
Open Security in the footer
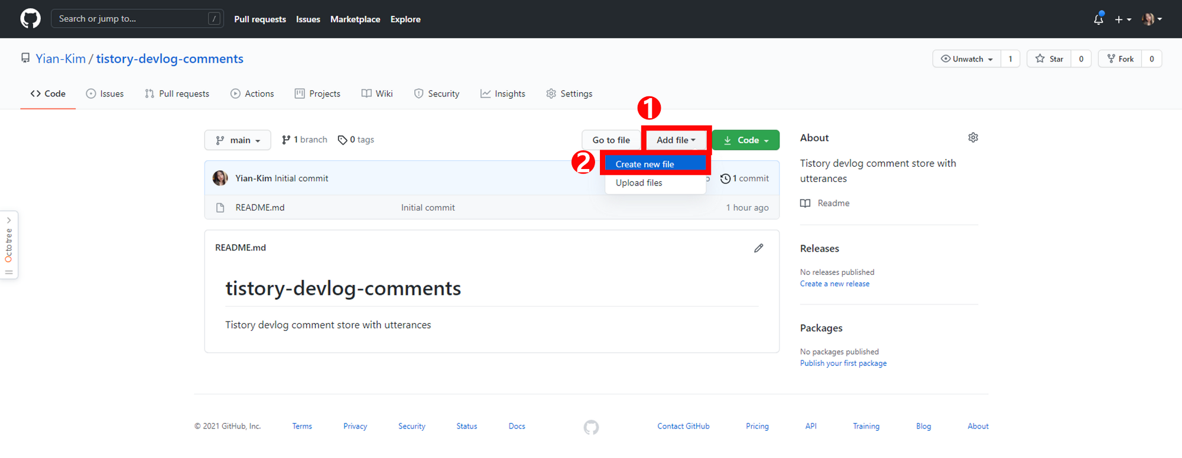click(x=412, y=426)
